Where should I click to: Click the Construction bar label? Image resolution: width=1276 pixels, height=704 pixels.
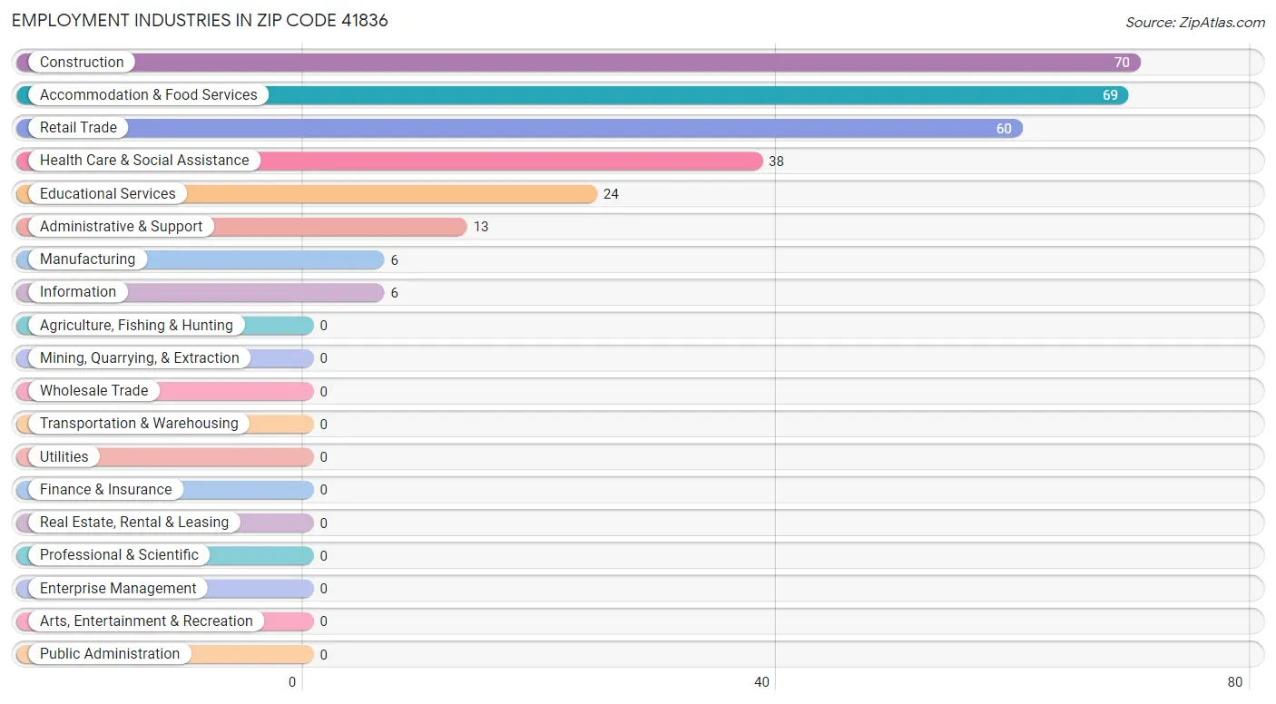(x=82, y=63)
